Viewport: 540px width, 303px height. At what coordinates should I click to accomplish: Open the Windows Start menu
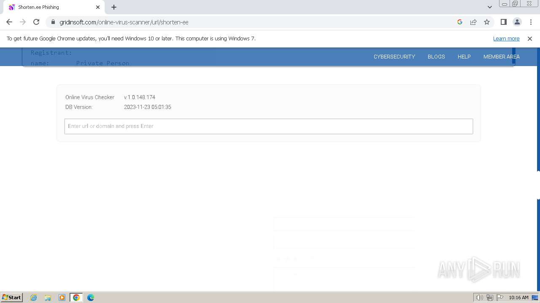click(x=12, y=297)
